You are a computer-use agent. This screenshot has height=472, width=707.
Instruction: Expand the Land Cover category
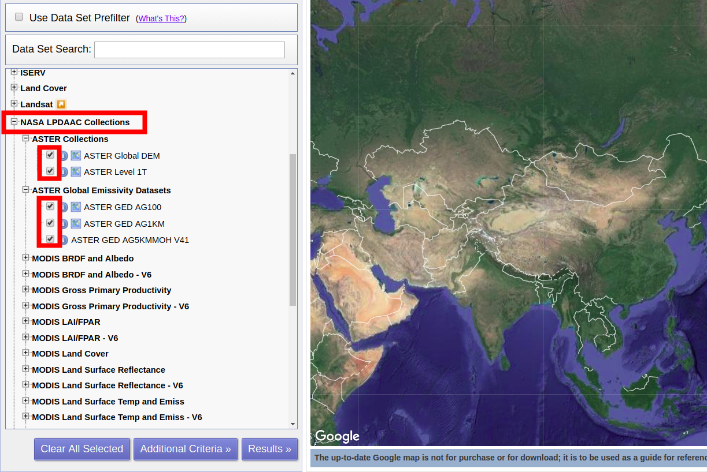[x=14, y=88]
